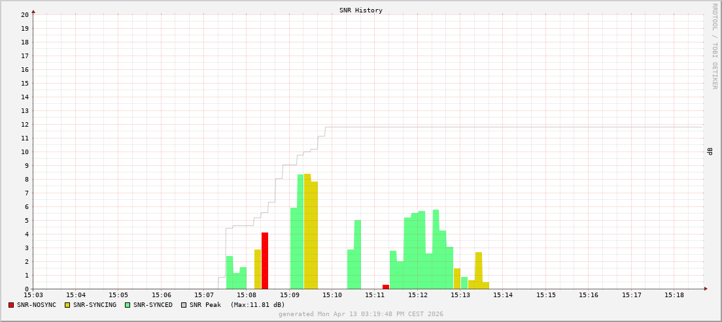The width and height of the screenshot is (722, 322).
Task: Click the dB unit label on right side
Action: click(x=710, y=152)
